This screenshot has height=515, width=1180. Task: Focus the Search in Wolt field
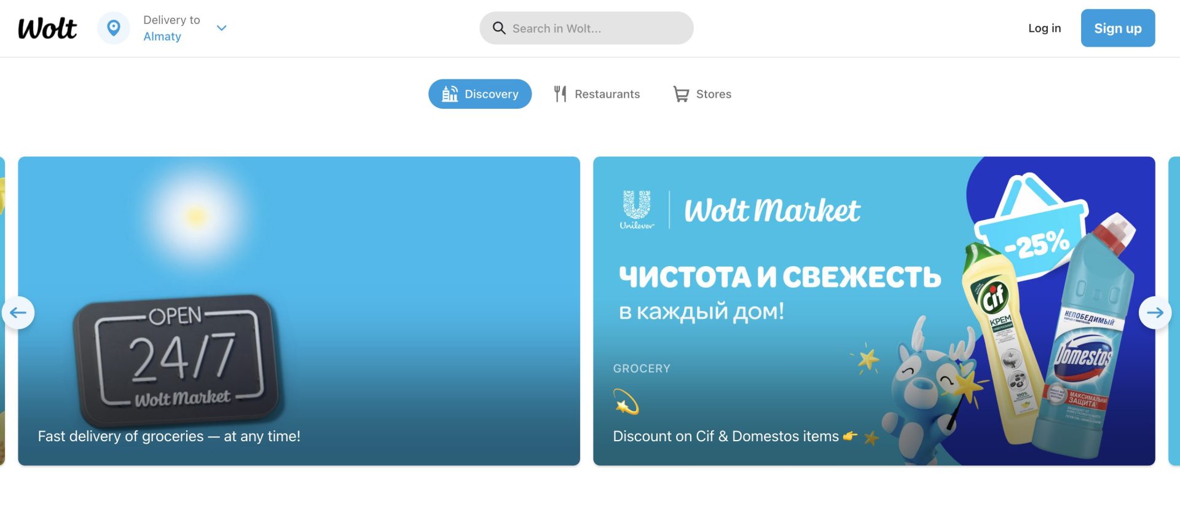[x=596, y=28]
